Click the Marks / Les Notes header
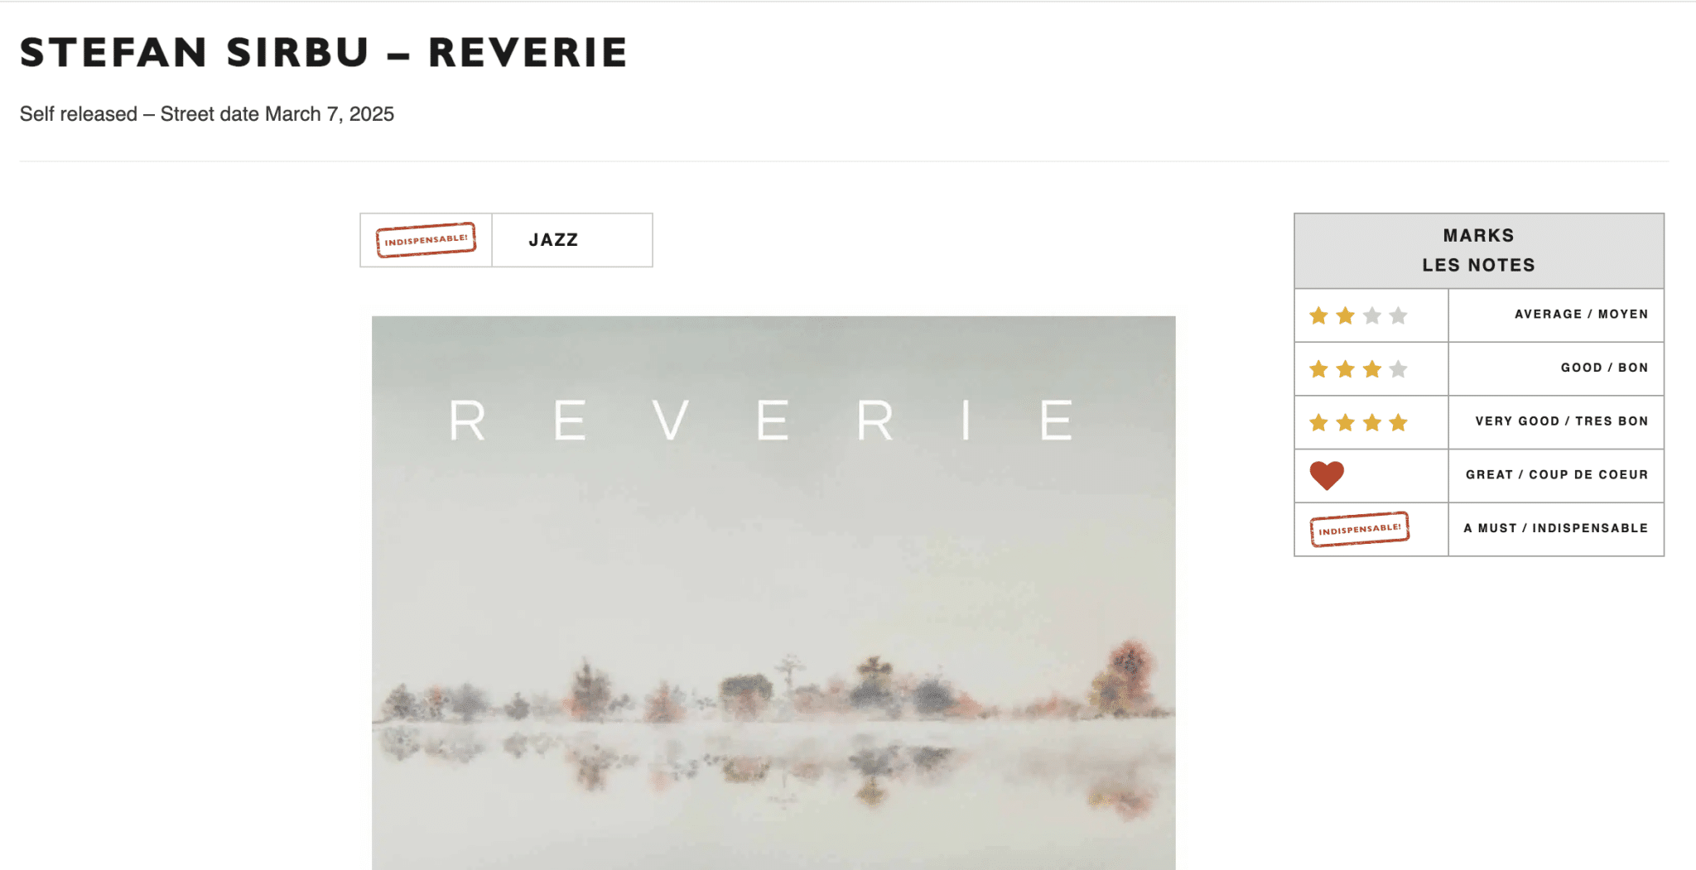The width and height of the screenshot is (1696, 870). (x=1479, y=251)
